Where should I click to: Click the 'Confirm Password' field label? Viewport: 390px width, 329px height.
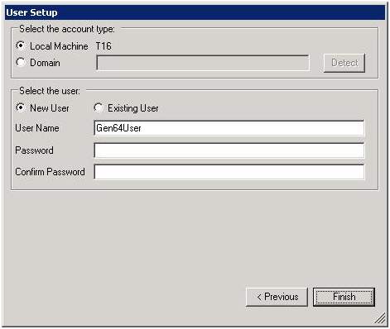(50, 172)
